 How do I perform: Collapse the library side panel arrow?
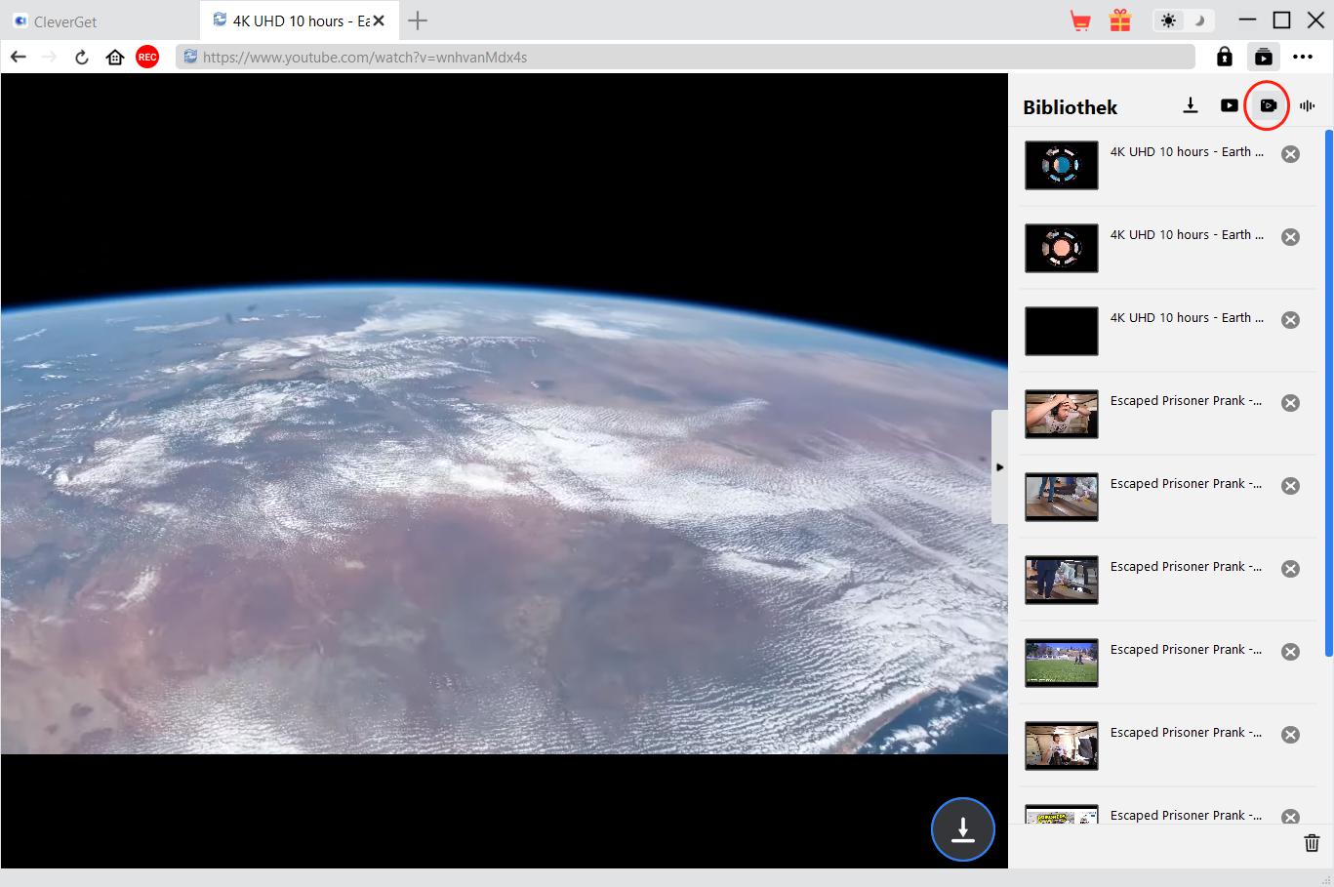pyautogui.click(x=999, y=467)
